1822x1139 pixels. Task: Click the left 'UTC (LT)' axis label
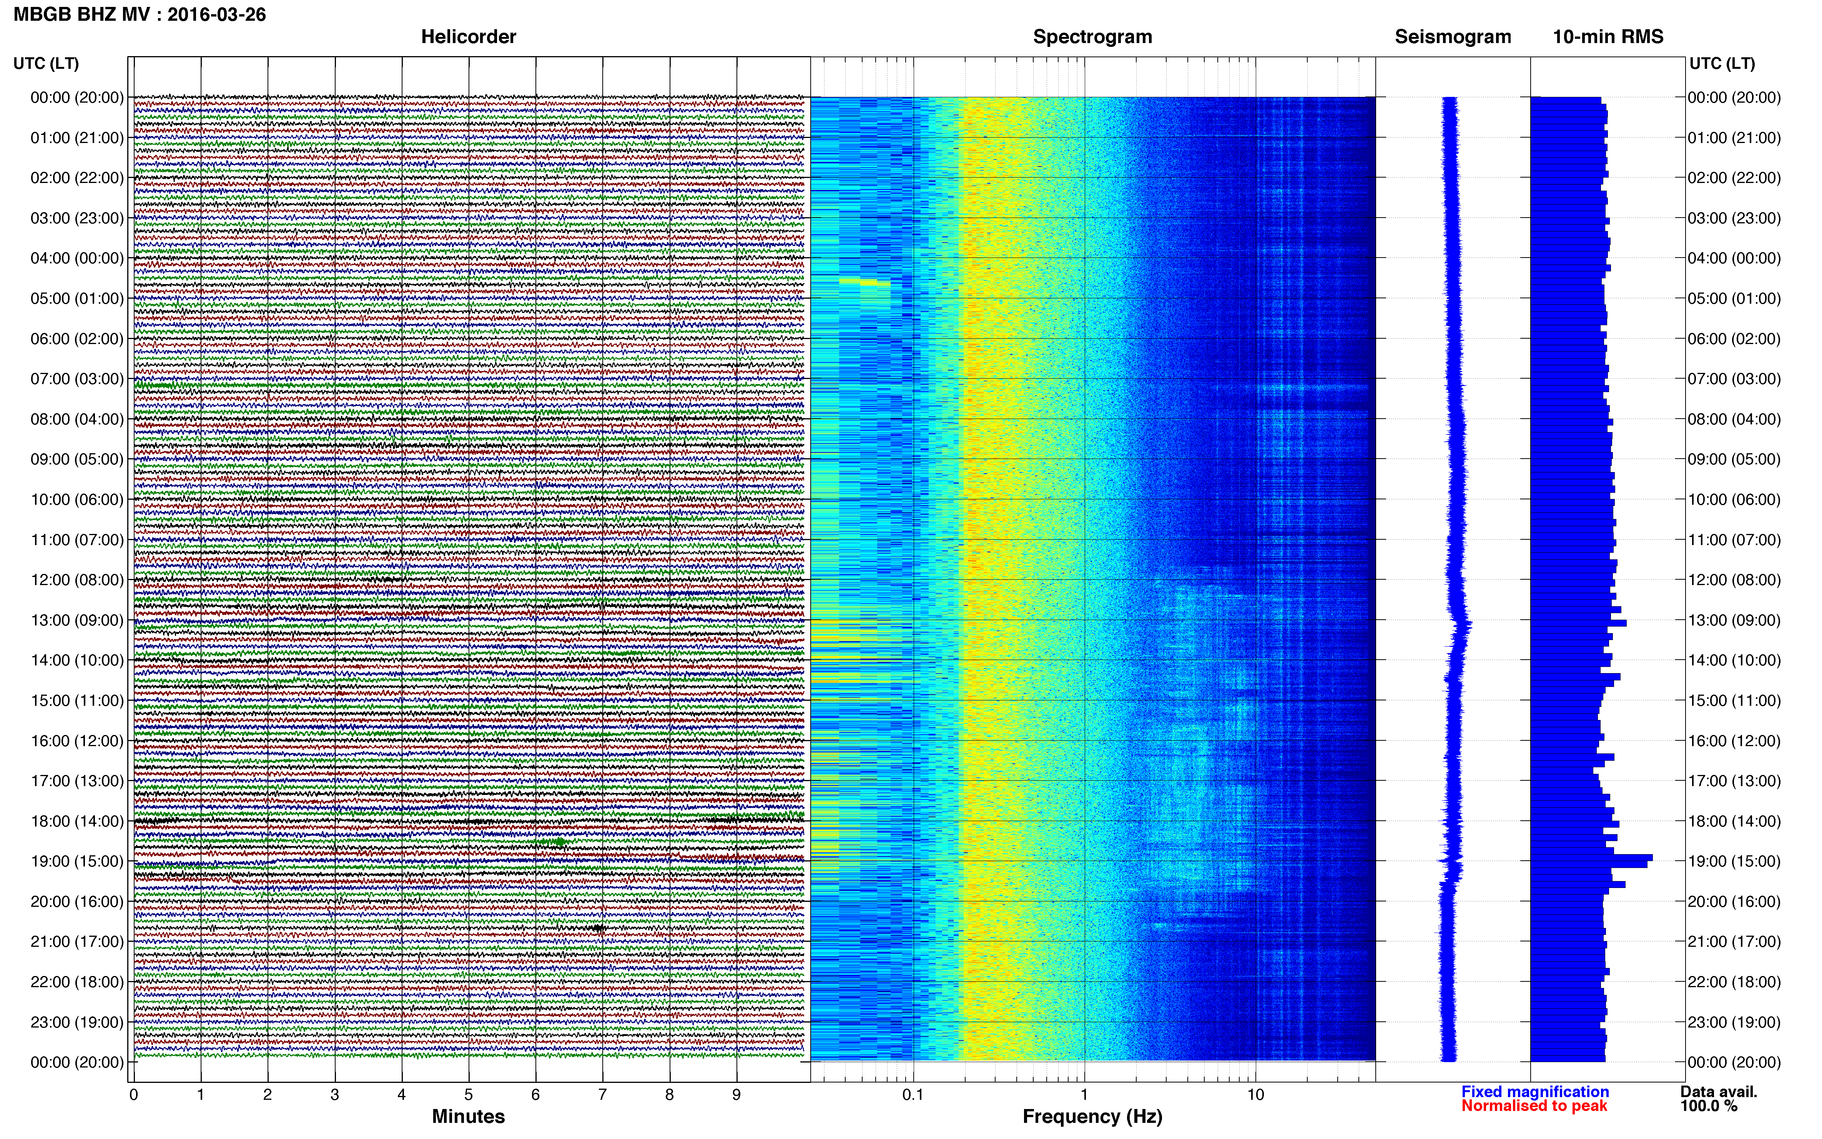click(x=46, y=63)
